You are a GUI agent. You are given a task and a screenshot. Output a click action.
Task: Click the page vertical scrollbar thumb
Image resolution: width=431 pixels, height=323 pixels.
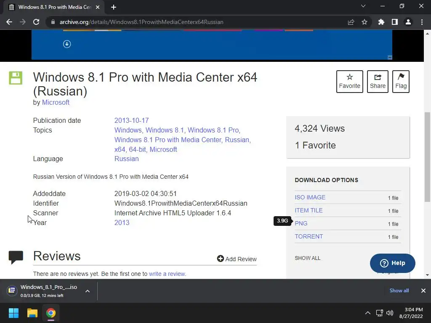tap(428, 157)
